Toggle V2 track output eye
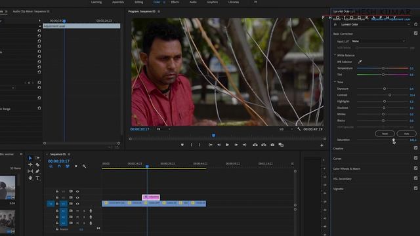Screen dimensions: 420x236 [77, 198]
